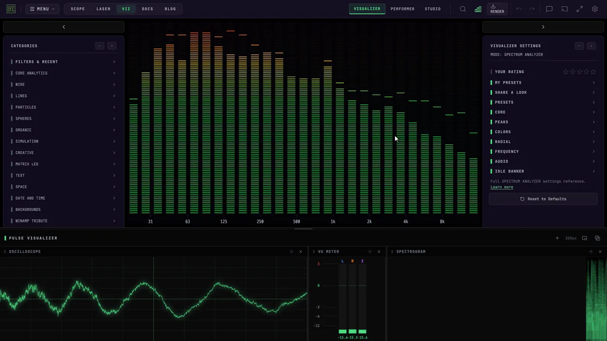Collapse left sidebar with the left arrow
The height and width of the screenshot is (341, 607).
(64, 27)
